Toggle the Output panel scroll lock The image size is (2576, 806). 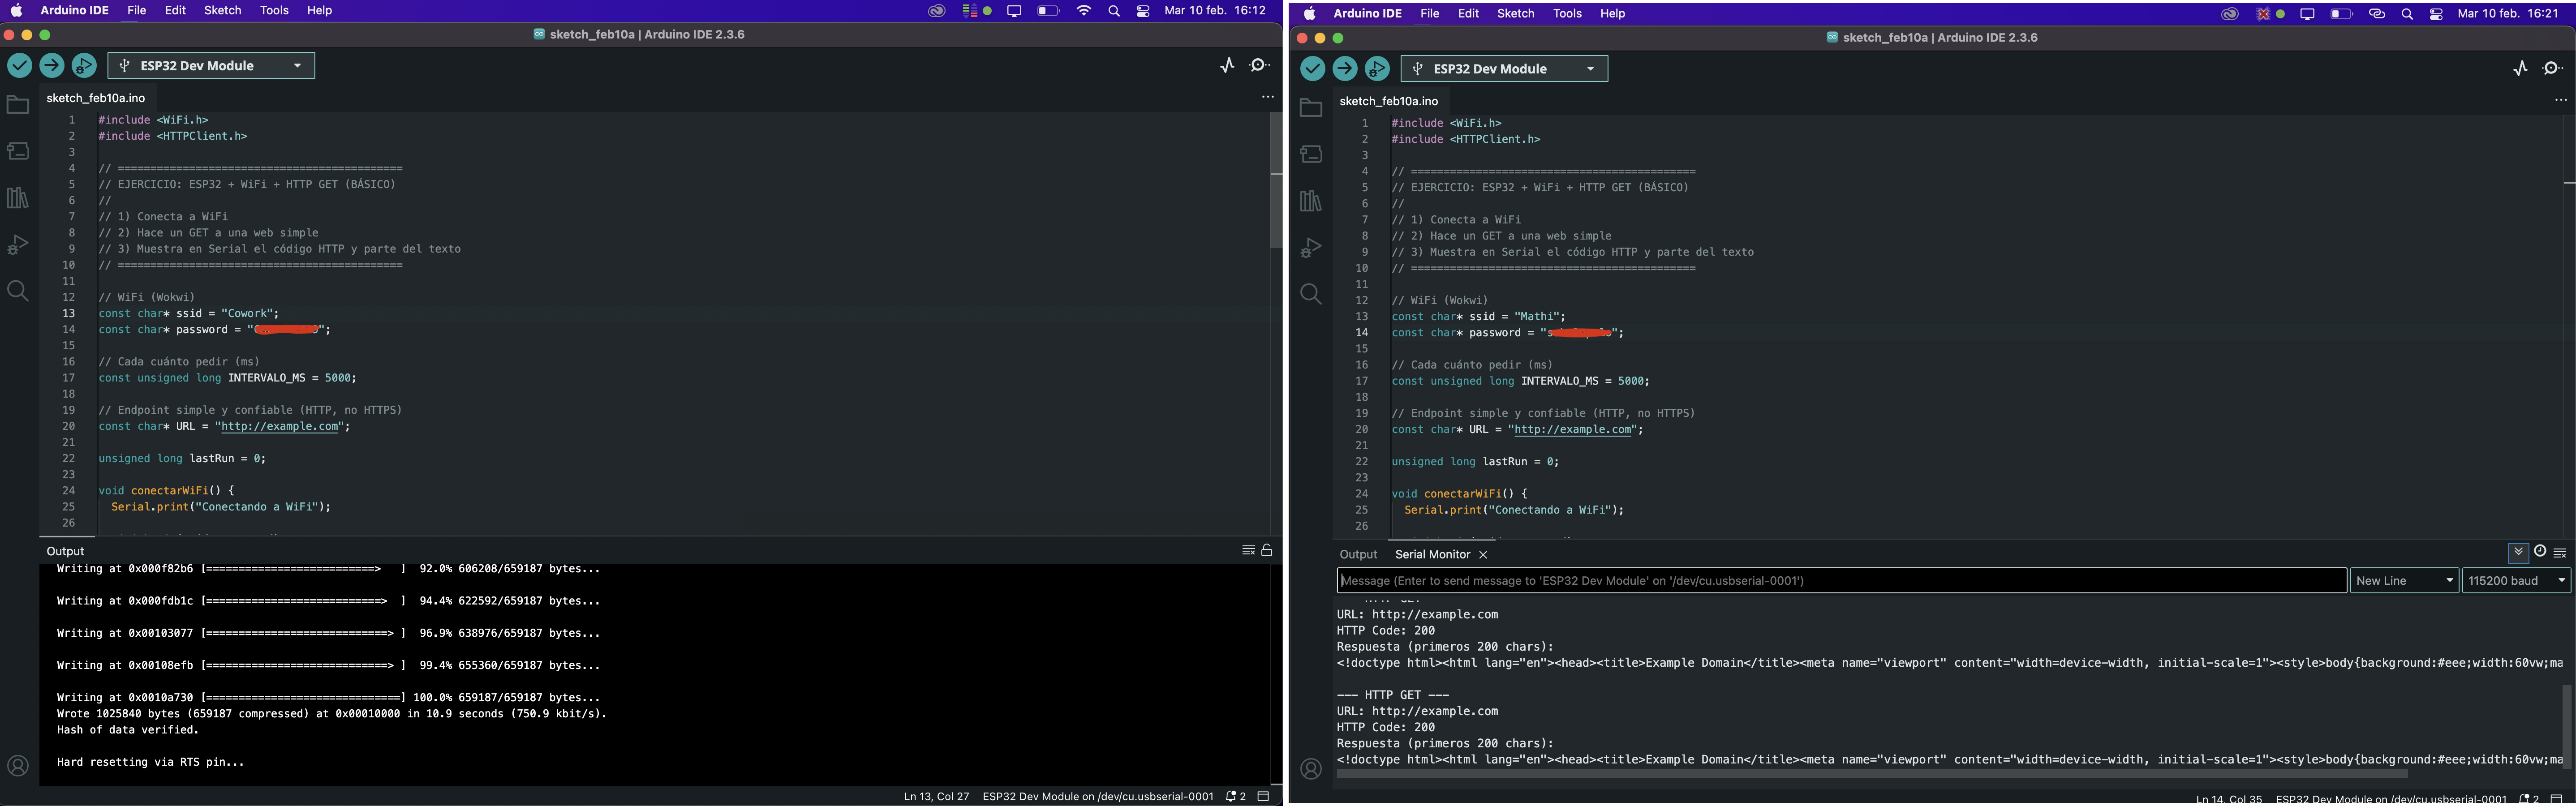[x=1267, y=551]
